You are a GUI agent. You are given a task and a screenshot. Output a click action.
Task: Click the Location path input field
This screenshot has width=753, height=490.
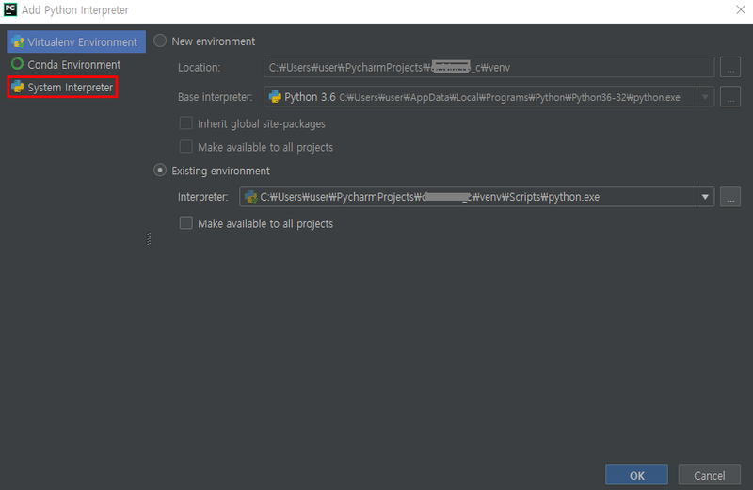pos(489,67)
